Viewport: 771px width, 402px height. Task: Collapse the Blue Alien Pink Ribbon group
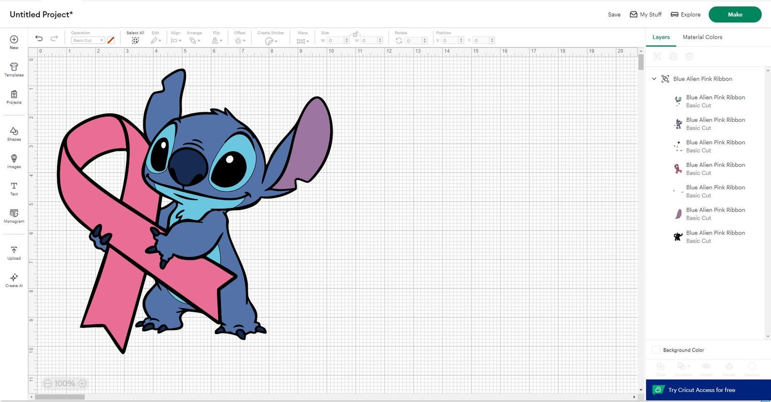click(654, 79)
